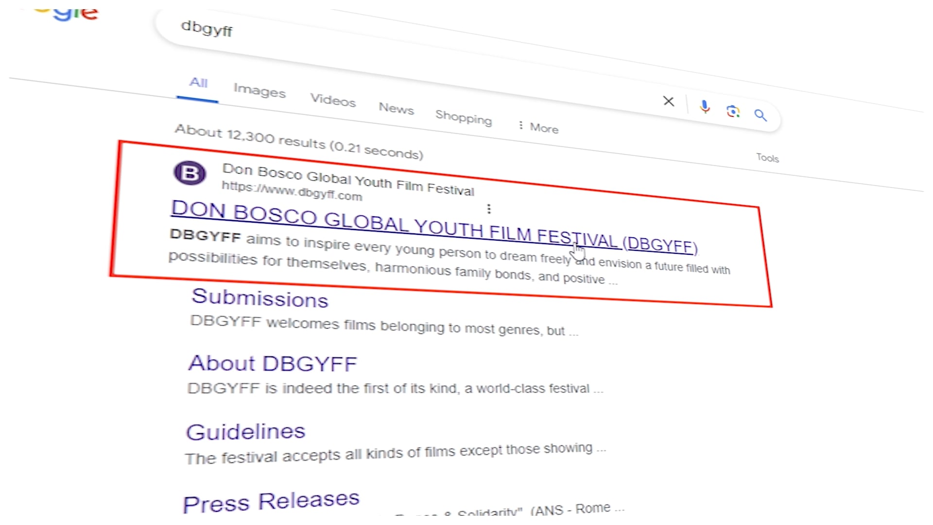The width and height of the screenshot is (933, 525).
Task: Select the All results tab
Action: (198, 83)
